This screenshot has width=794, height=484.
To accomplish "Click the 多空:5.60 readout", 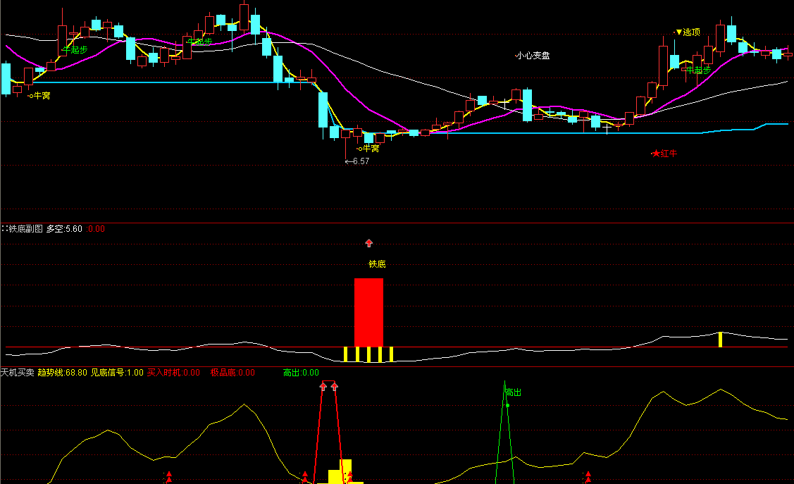I will pyautogui.click(x=64, y=229).
